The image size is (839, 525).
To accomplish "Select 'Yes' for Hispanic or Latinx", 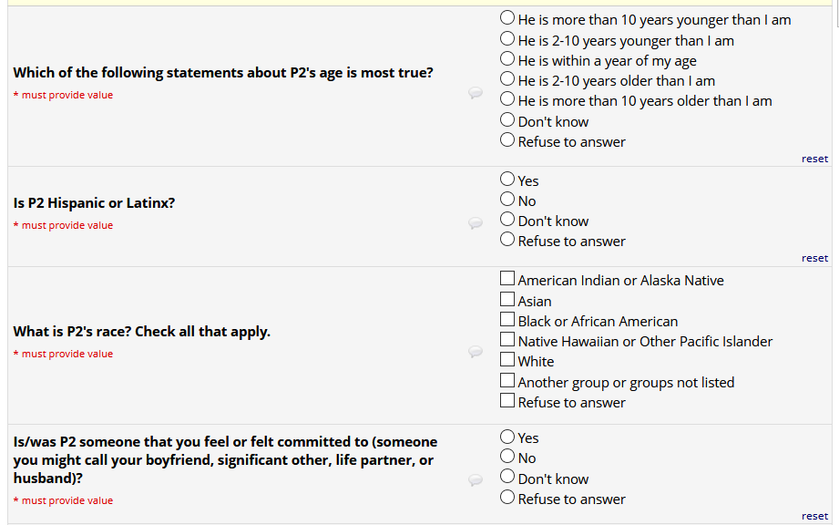I will [507, 180].
